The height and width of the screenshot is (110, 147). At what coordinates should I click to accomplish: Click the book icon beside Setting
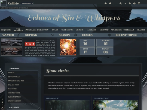53,35
